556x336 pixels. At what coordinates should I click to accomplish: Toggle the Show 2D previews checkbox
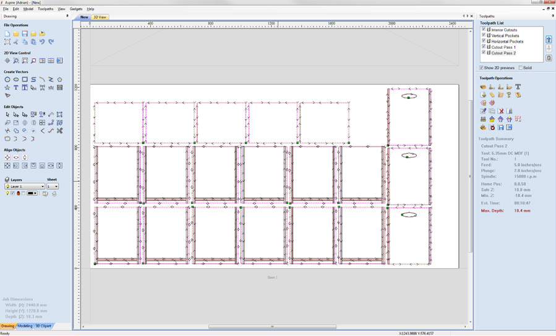click(481, 67)
